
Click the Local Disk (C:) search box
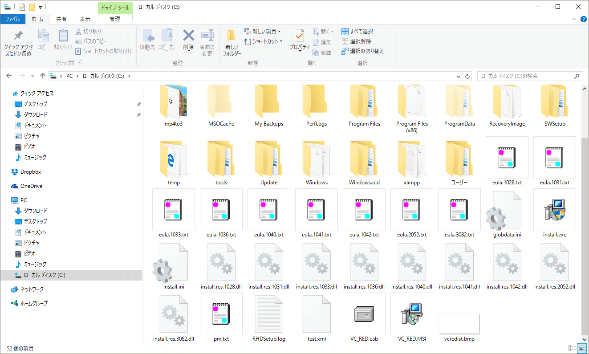point(525,76)
